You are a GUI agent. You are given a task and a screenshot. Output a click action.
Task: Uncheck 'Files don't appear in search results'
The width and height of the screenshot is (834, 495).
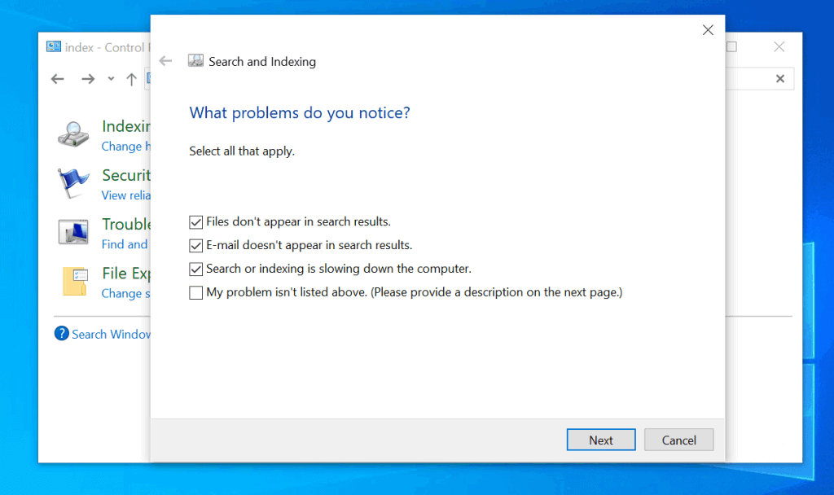coord(195,221)
